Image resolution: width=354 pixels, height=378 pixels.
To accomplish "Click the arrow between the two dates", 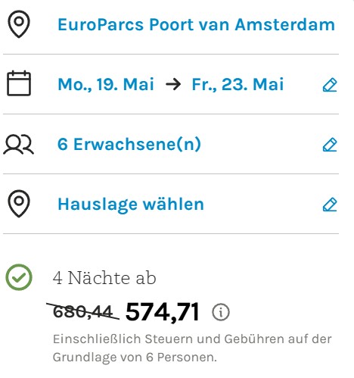I will (173, 84).
